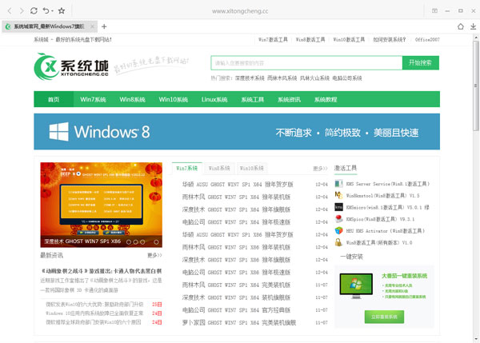The image size is (480, 343).
Task: Select the last slideshow indicator dot
Action: (x=156, y=242)
